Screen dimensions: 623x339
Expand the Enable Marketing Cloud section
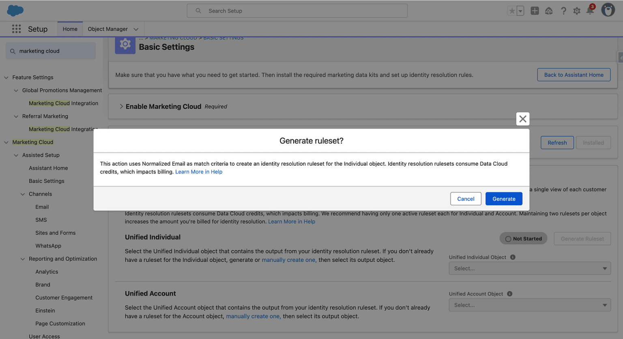coord(121,107)
